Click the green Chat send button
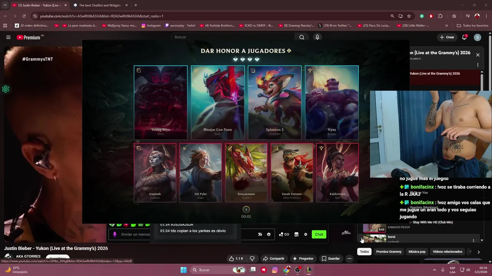The image size is (492, 276). 319,234
